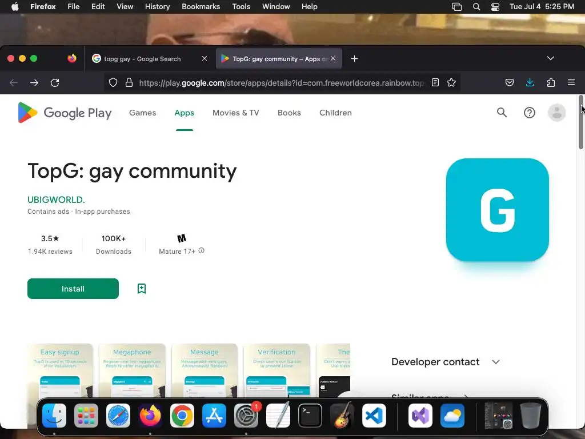Go forward in browser history
The width and height of the screenshot is (585, 439).
[34, 82]
